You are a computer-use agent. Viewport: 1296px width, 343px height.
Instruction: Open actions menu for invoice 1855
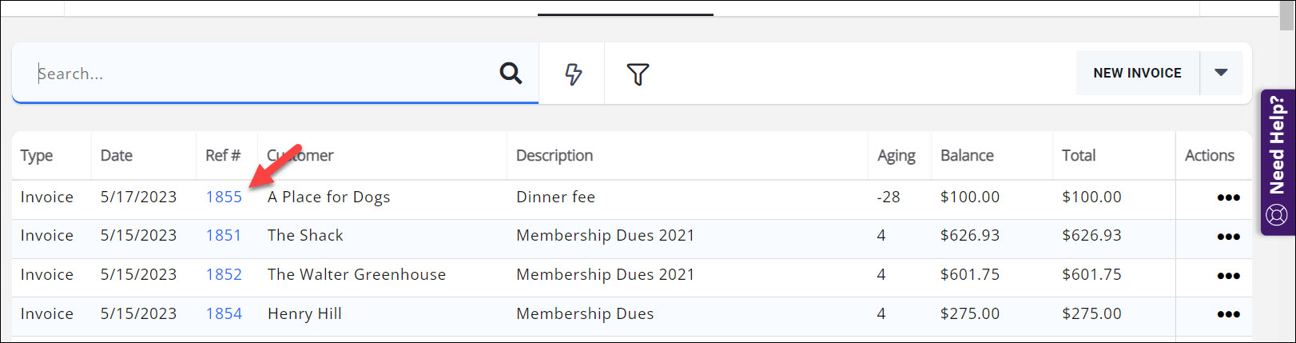[1227, 197]
